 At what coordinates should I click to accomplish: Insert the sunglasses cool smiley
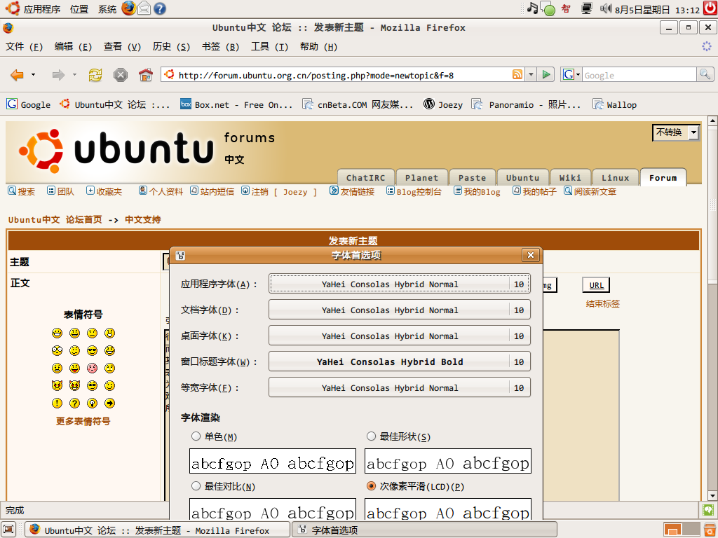pos(92,350)
